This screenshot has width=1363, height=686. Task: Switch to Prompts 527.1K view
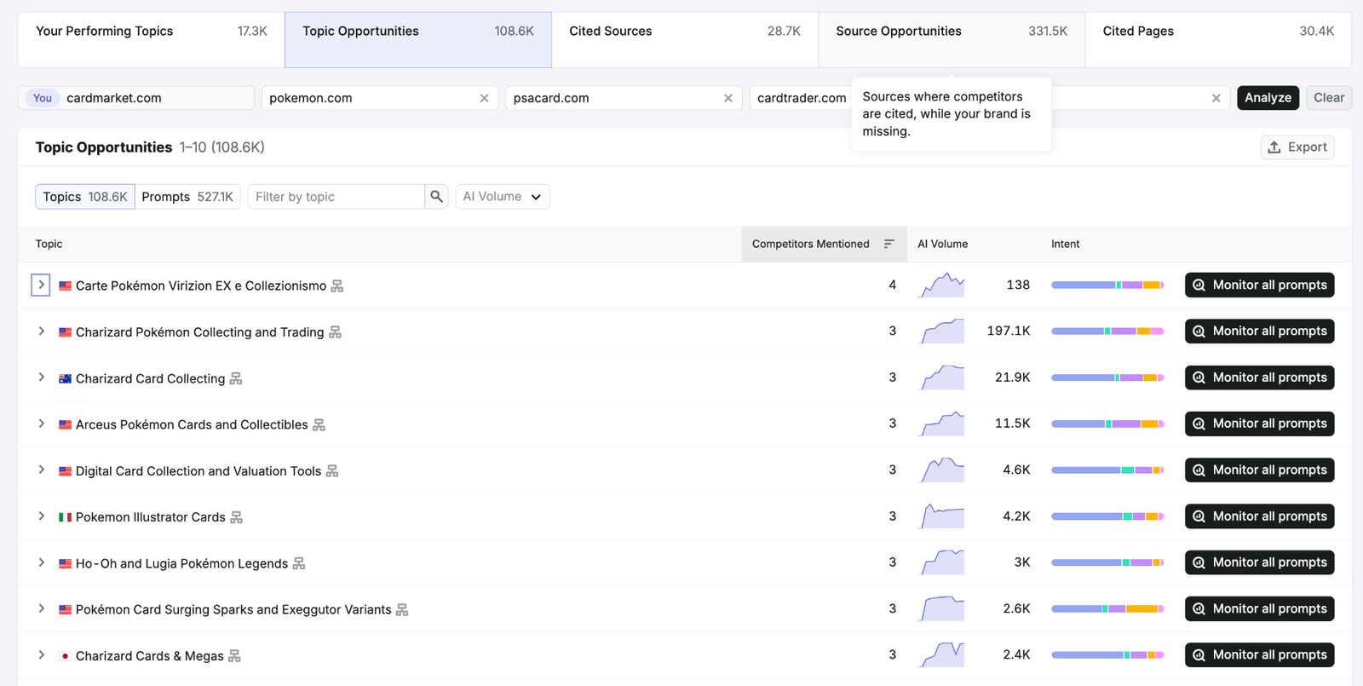click(187, 197)
